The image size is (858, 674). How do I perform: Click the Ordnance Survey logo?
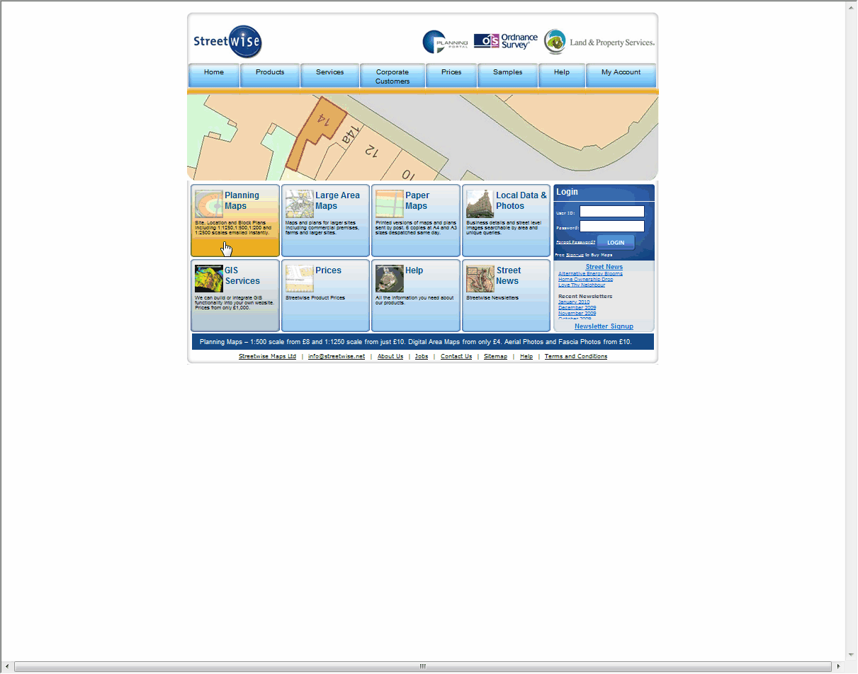(506, 41)
